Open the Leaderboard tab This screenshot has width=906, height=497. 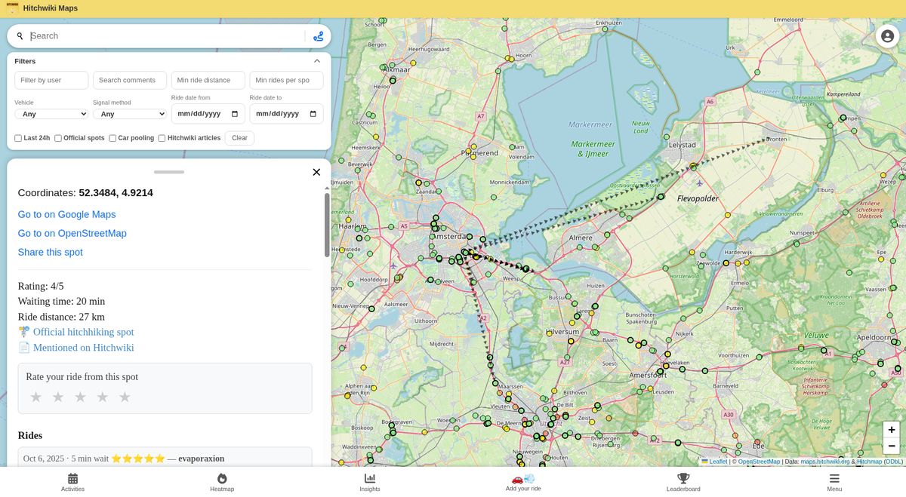click(x=683, y=483)
